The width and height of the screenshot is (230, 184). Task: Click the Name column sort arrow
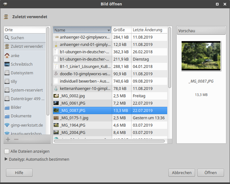point(109,30)
